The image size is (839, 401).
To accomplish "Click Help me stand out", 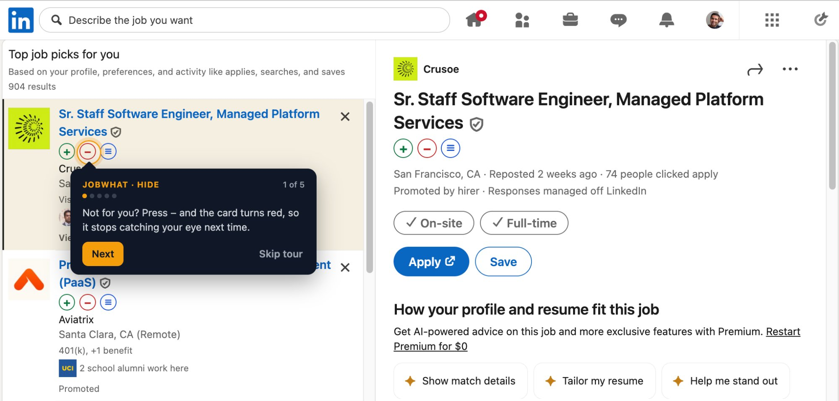I will point(726,381).
